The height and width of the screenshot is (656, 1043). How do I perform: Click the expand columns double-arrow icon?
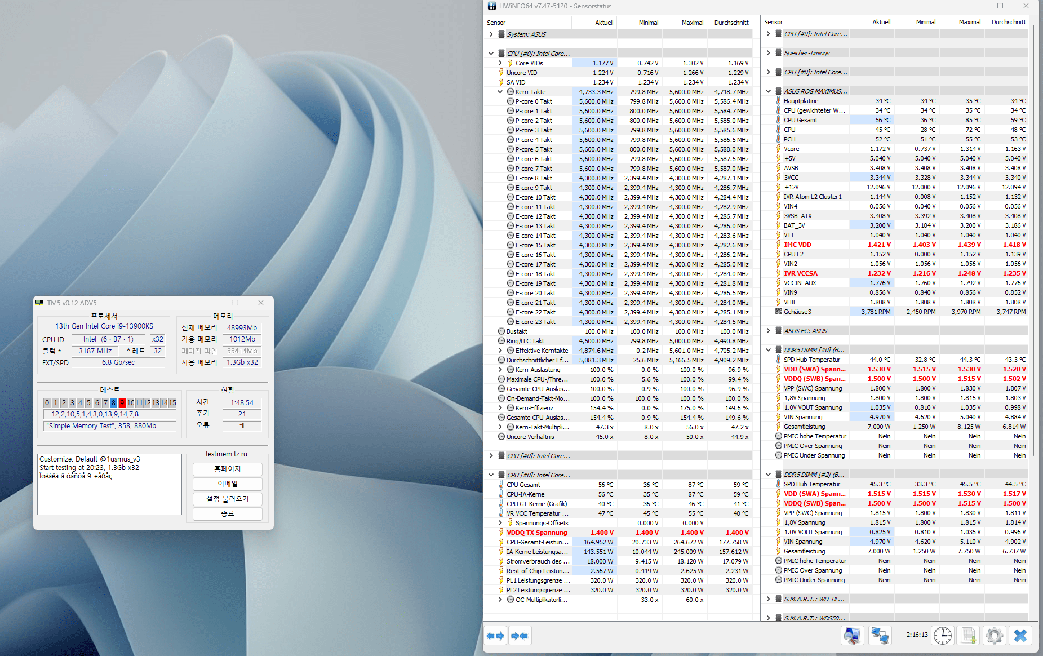click(495, 636)
